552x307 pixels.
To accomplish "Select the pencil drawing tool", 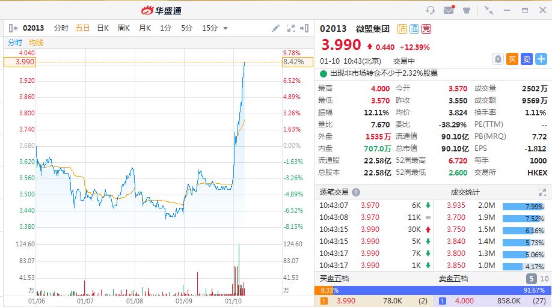I will coord(276,28).
